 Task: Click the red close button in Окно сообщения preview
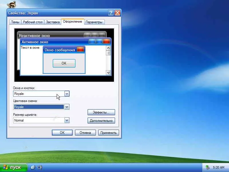[80, 49]
